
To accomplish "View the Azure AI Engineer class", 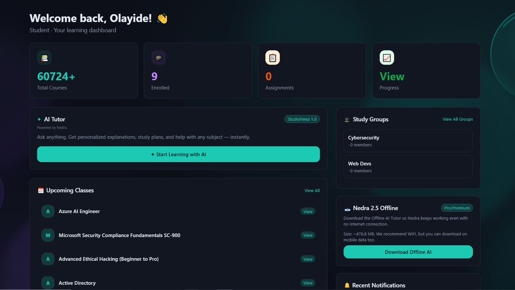I will coord(308,211).
